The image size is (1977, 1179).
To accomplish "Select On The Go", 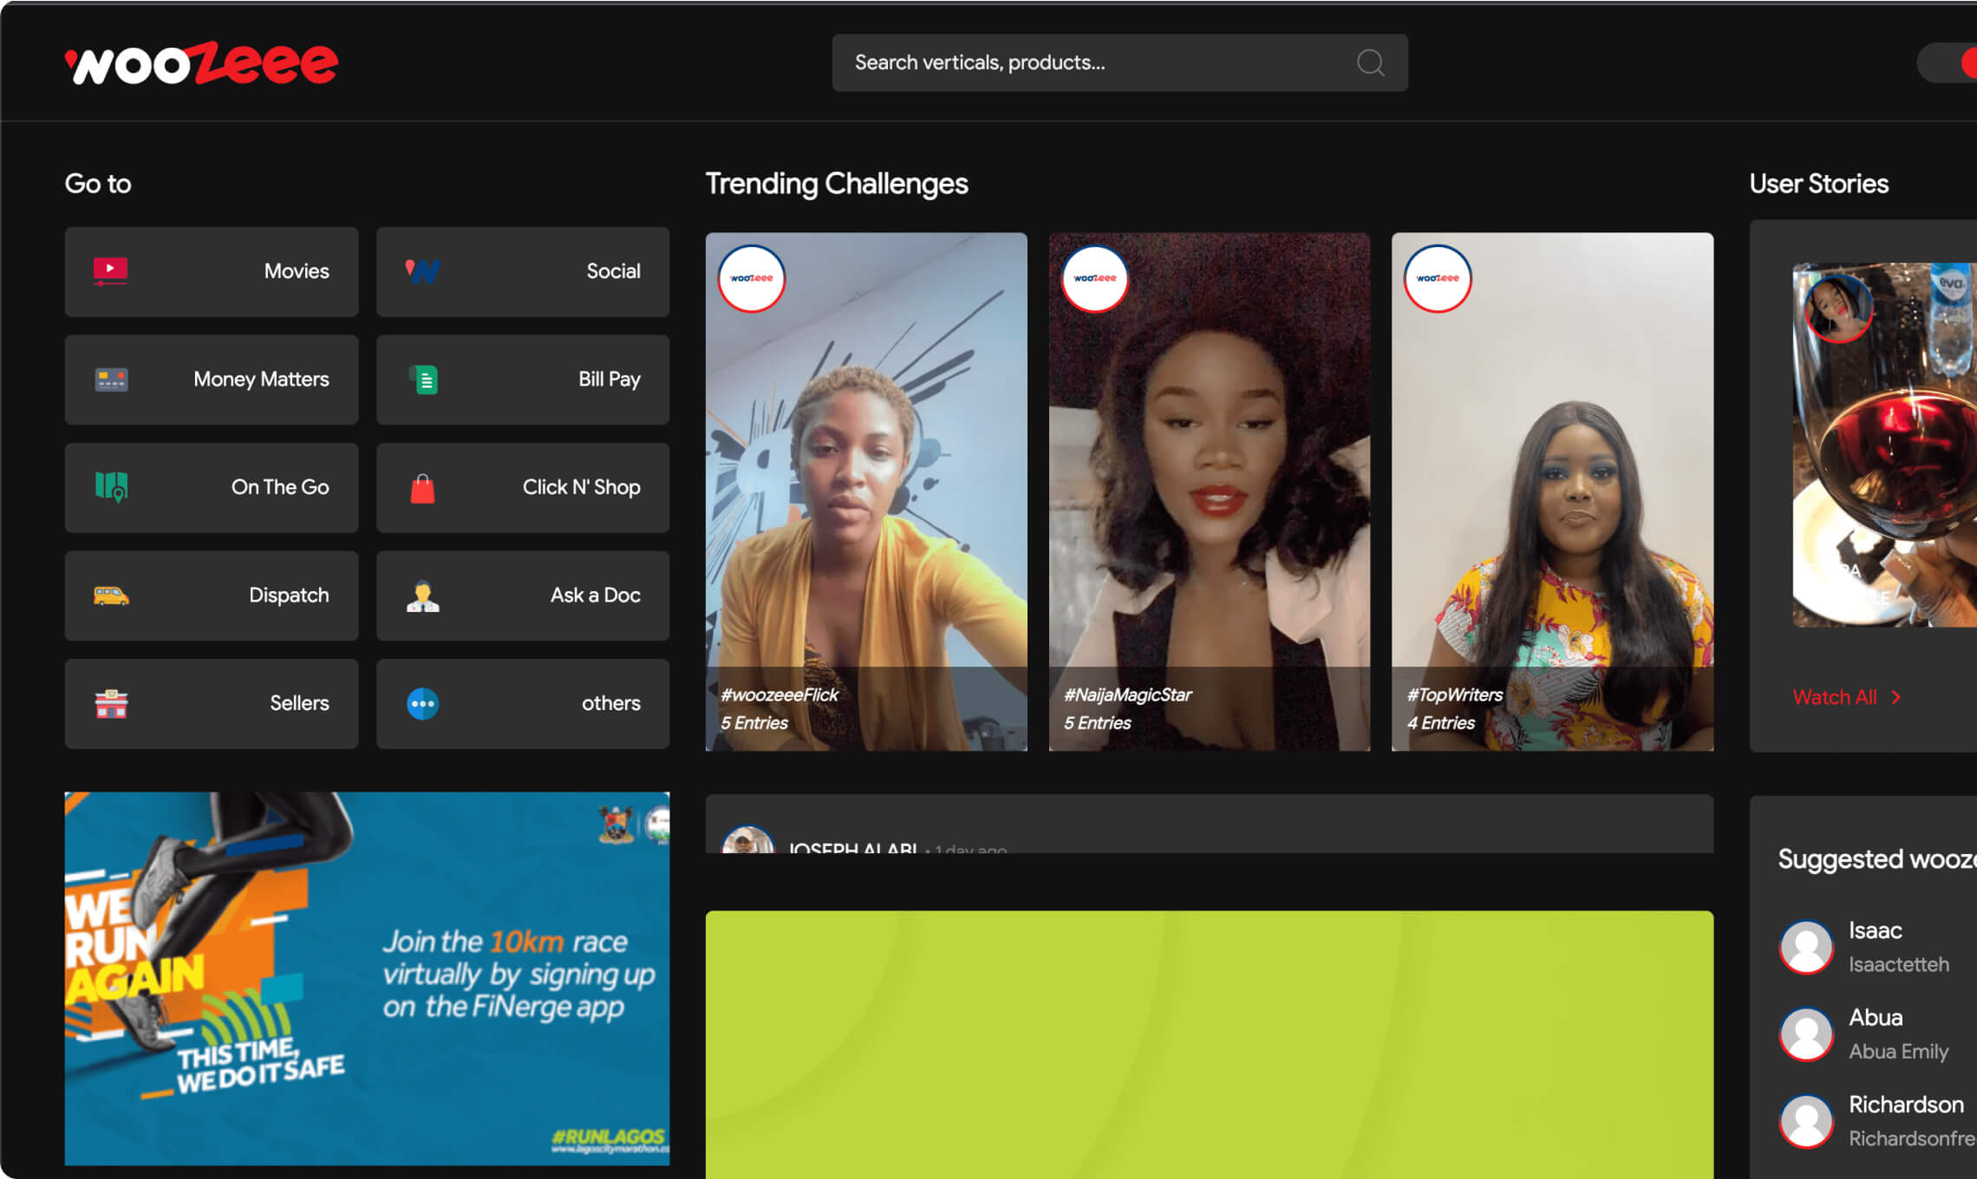I will click(211, 487).
